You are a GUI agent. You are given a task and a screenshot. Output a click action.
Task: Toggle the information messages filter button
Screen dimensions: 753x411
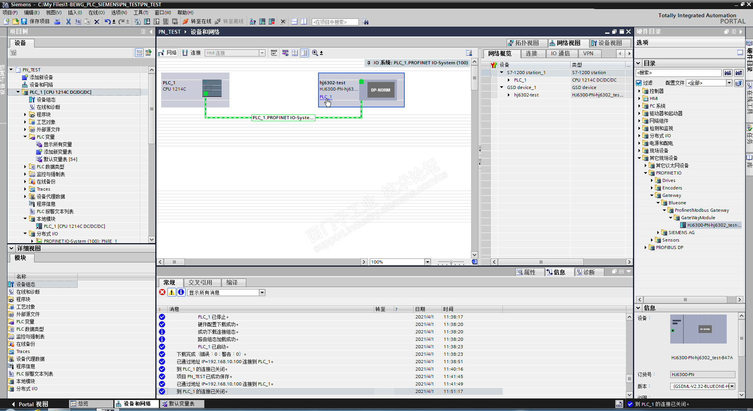181,292
